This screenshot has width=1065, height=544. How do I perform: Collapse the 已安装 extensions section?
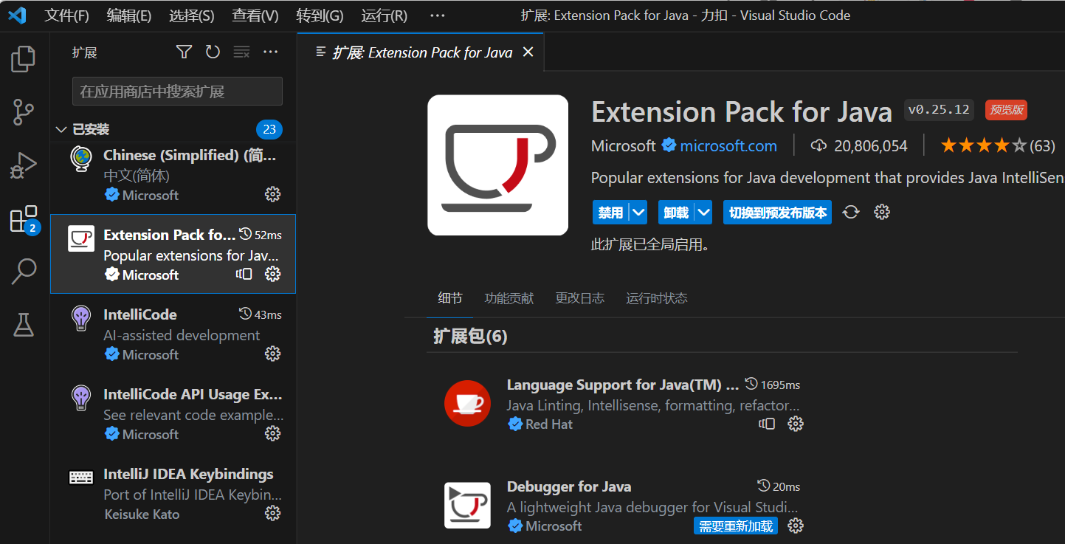click(61, 129)
